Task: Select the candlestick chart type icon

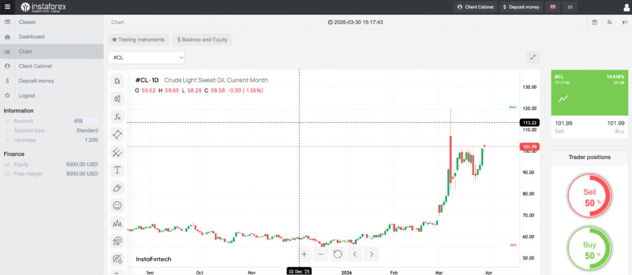Action: tap(117, 98)
